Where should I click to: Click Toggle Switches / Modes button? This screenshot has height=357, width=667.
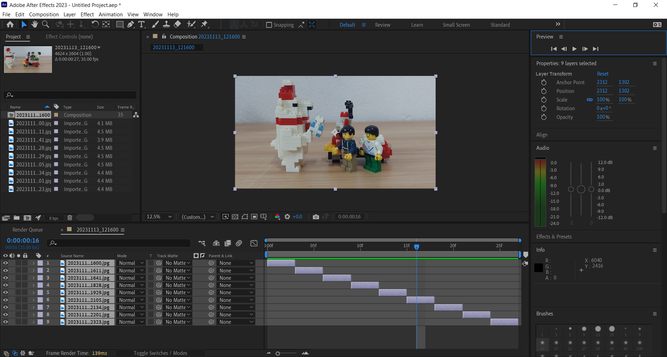160,353
